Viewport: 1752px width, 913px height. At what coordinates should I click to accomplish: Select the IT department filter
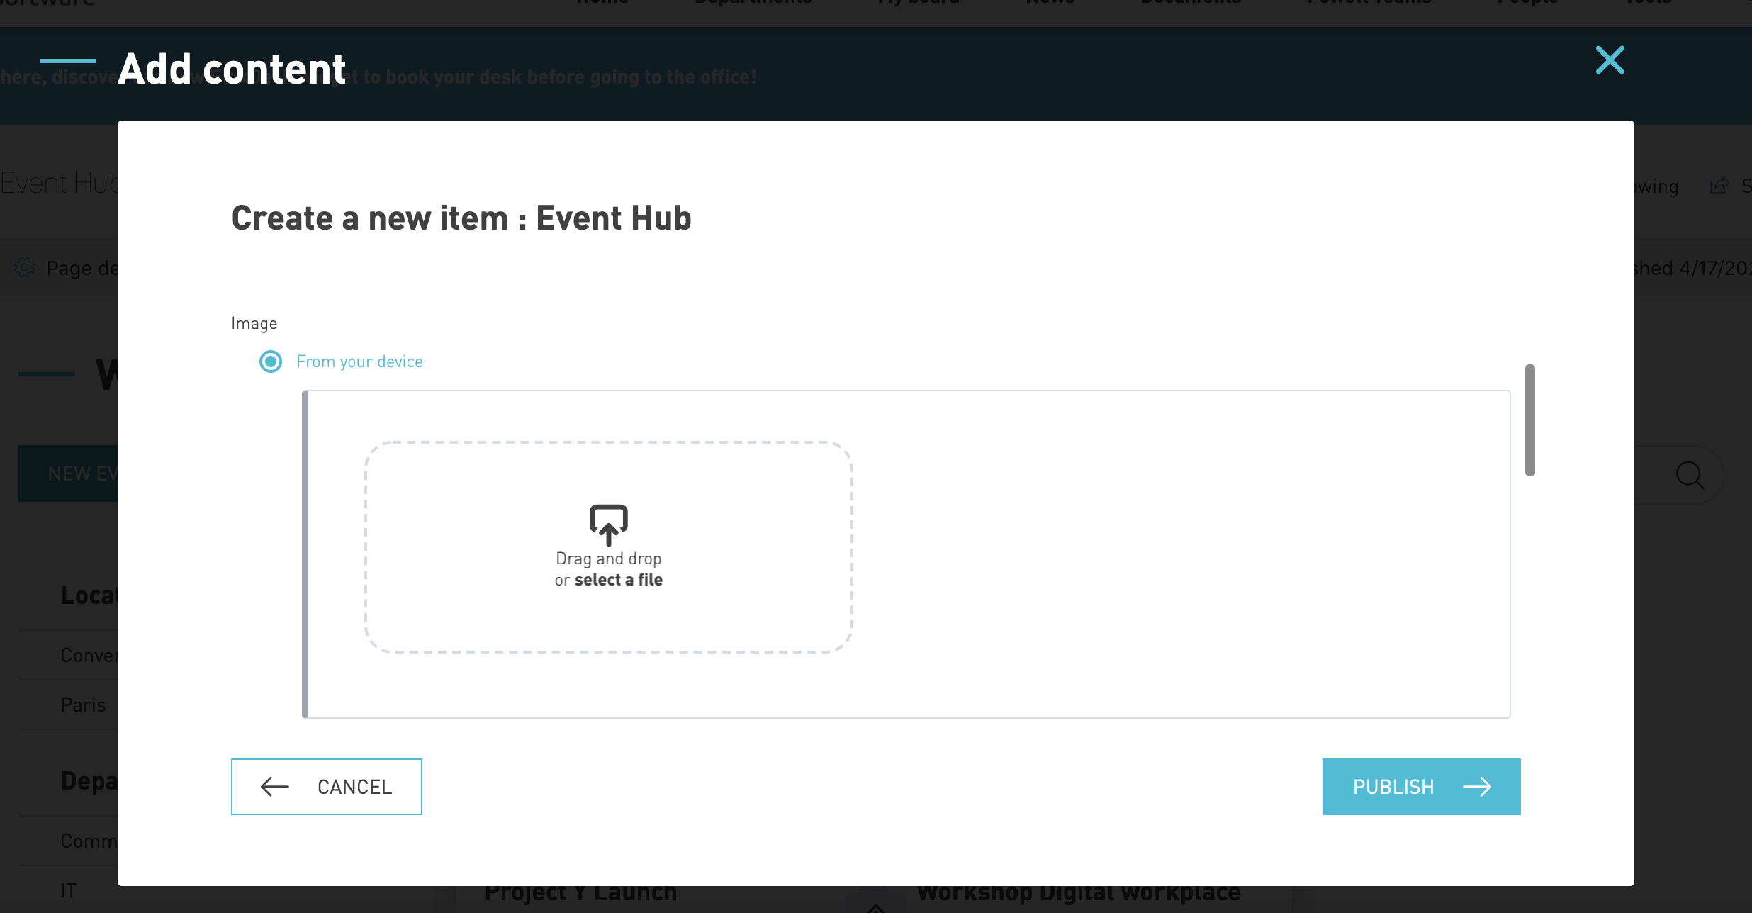68,890
